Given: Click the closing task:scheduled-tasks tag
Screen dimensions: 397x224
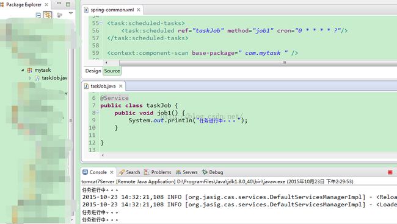Looking at the screenshot, I should (148, 38).
